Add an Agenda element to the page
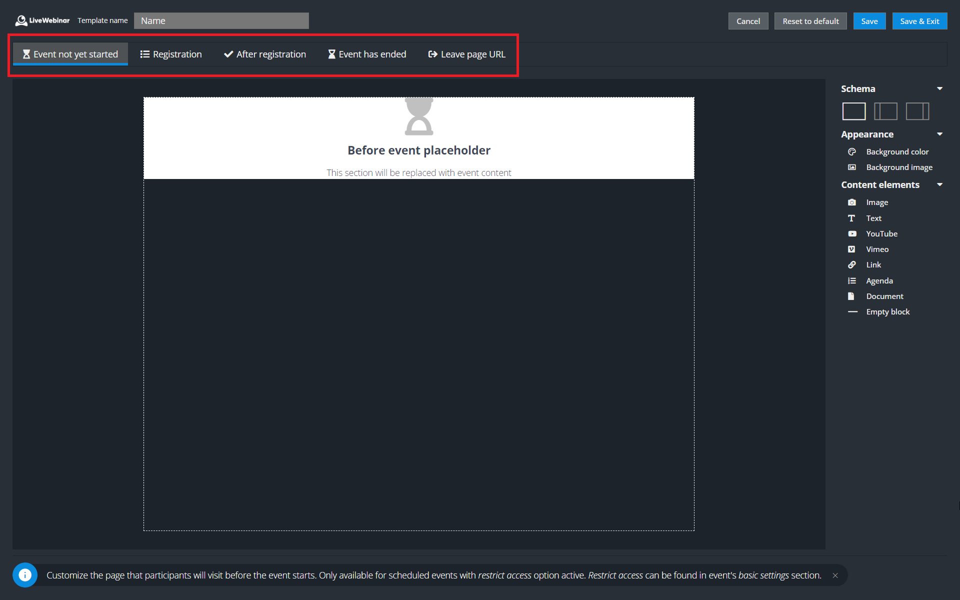The height and width of the screenshot is (600, 960). coord(879,280)
